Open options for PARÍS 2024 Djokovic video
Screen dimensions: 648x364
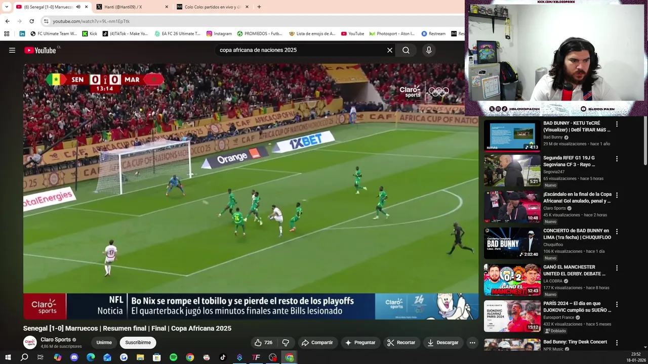point(617,304)
